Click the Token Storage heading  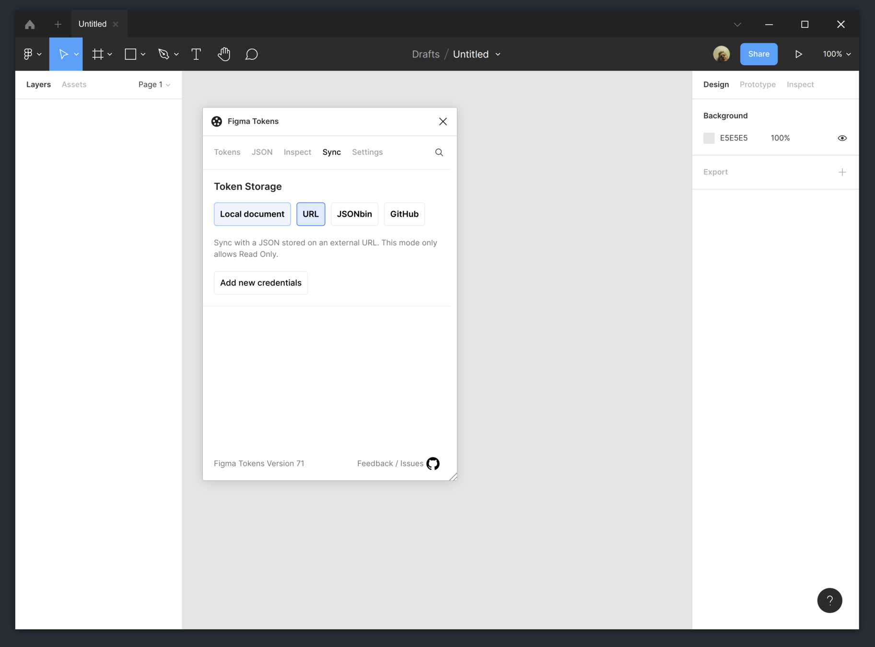tap(248, 186)
